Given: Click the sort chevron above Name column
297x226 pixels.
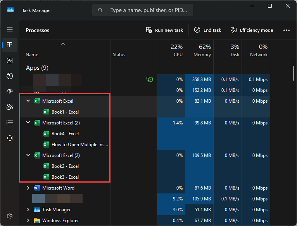Looking at the screenshot, I should pyautogui.click(x=63, y=44).
